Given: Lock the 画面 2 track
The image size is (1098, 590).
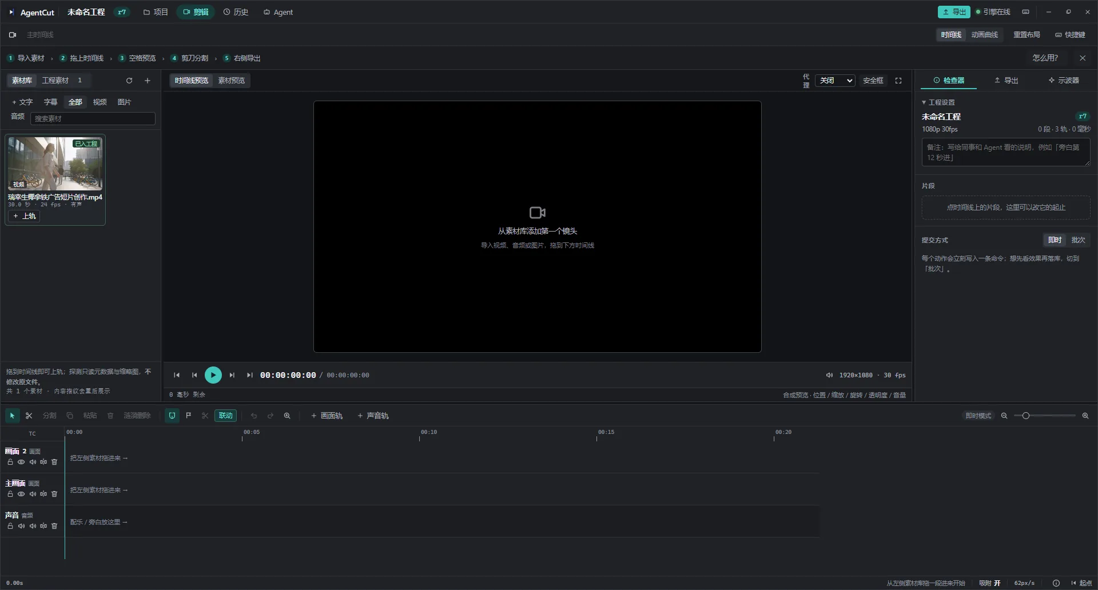Looking at the screenshot, I should point(10,462).
